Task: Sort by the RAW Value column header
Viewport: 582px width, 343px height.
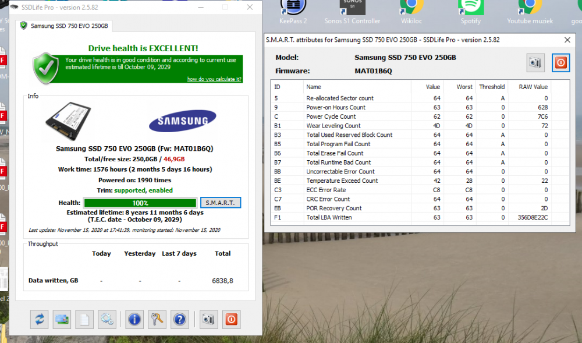Action: 529,87
